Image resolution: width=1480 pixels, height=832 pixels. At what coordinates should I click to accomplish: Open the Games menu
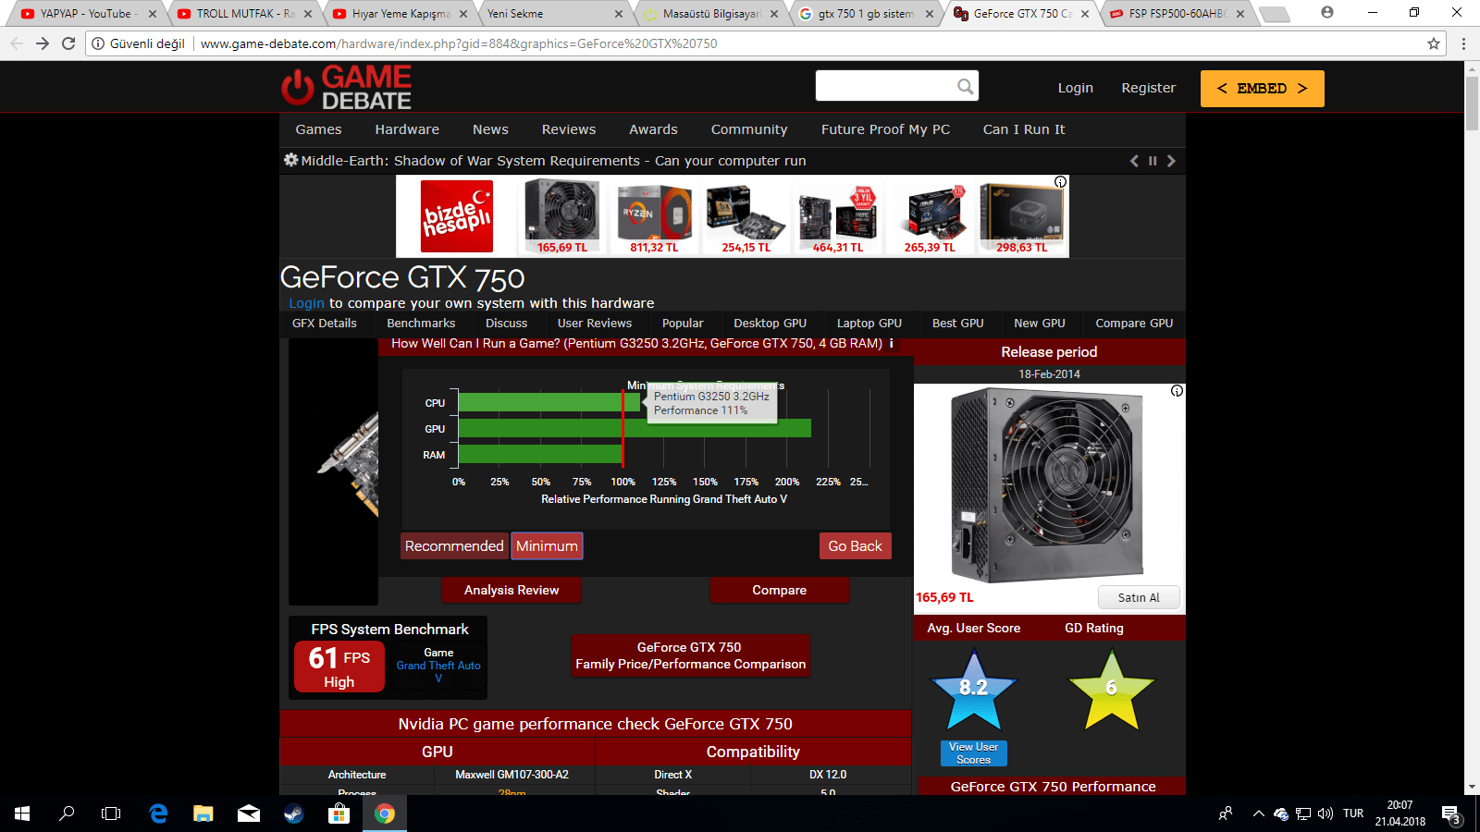tap(318, 129)
